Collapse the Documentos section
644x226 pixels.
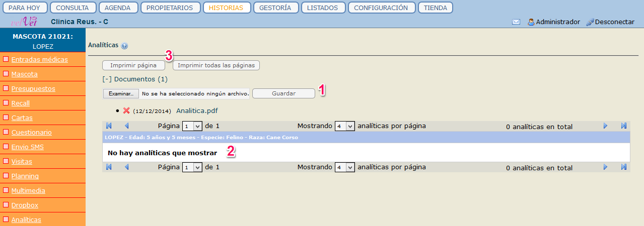point(107,79)
